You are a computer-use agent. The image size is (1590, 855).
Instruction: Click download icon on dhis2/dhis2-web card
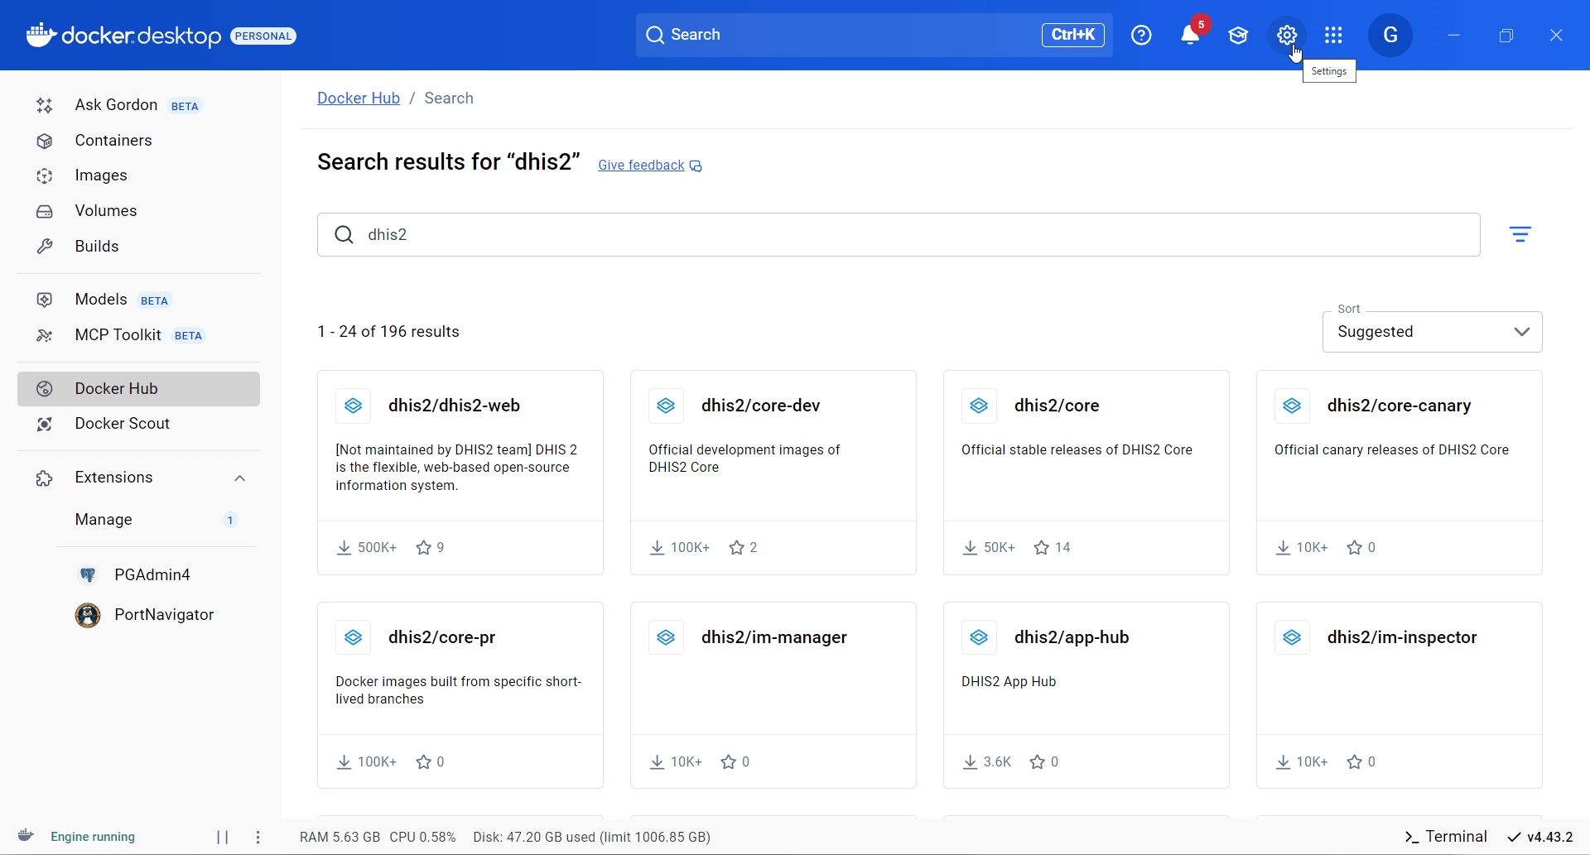tap(344, 547)
